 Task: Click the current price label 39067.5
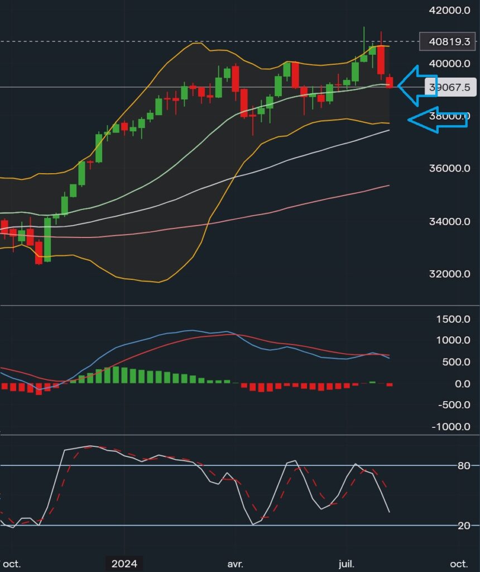pyautogui.click(x=450, y=87)
